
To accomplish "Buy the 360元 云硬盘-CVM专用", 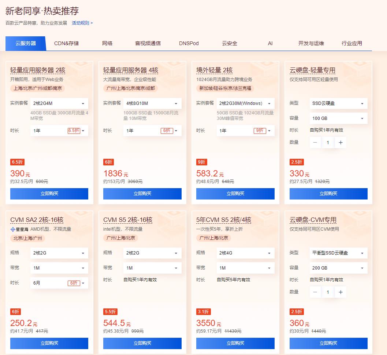I will (x=328, y=343).
